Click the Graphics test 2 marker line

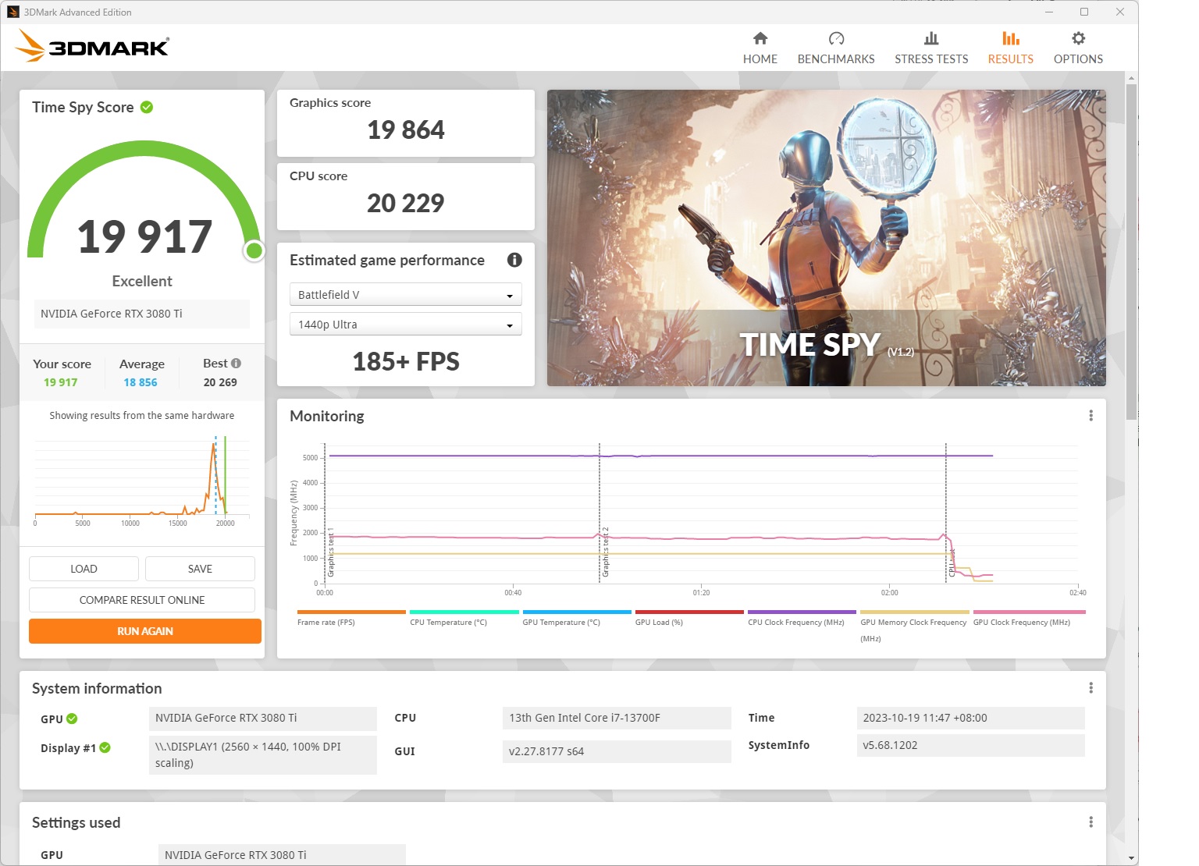pos(599,513)
